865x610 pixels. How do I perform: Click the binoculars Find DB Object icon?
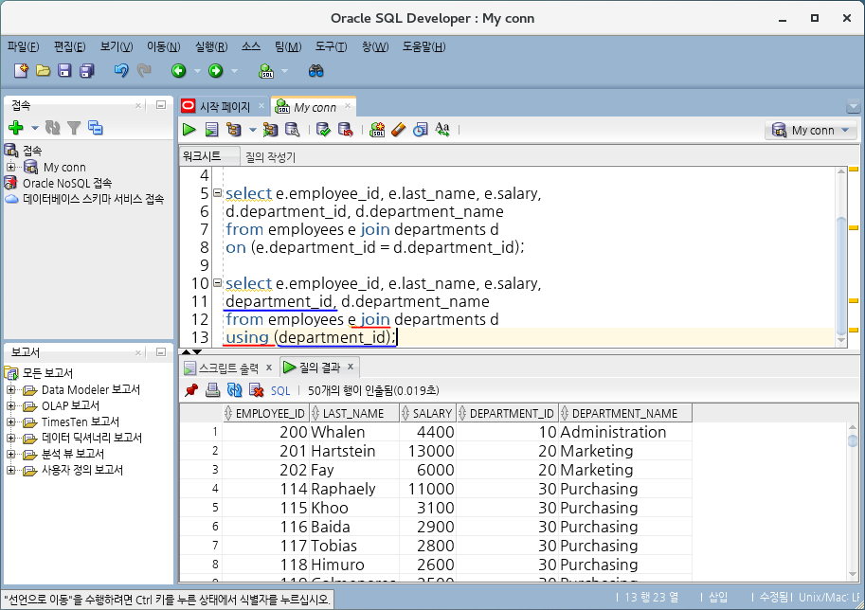pos(316,71)
